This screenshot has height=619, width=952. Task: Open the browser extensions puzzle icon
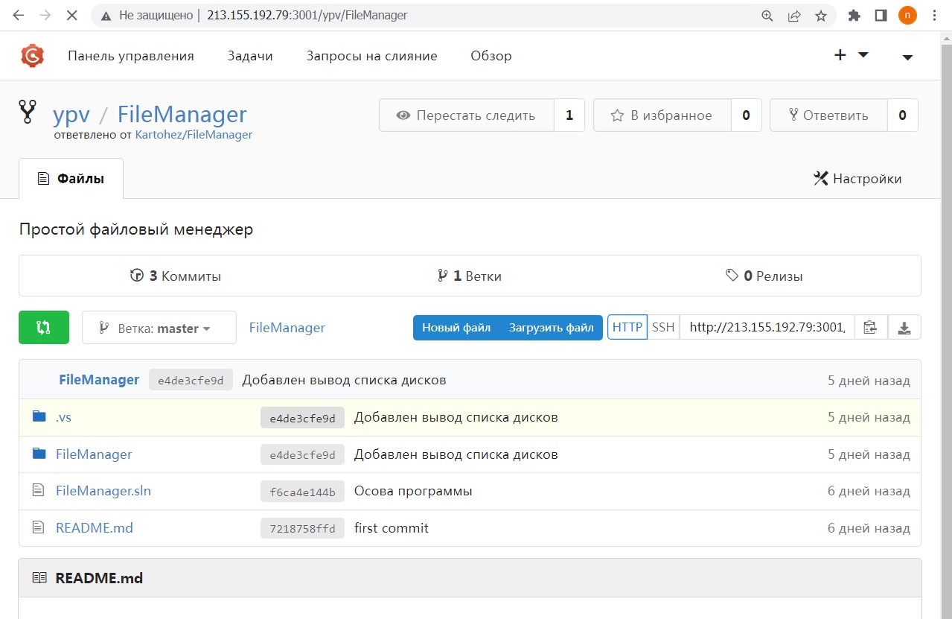pos(854,16)
